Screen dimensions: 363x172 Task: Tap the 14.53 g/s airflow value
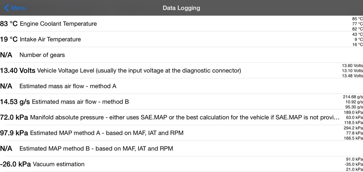click(x=15, y=102)
